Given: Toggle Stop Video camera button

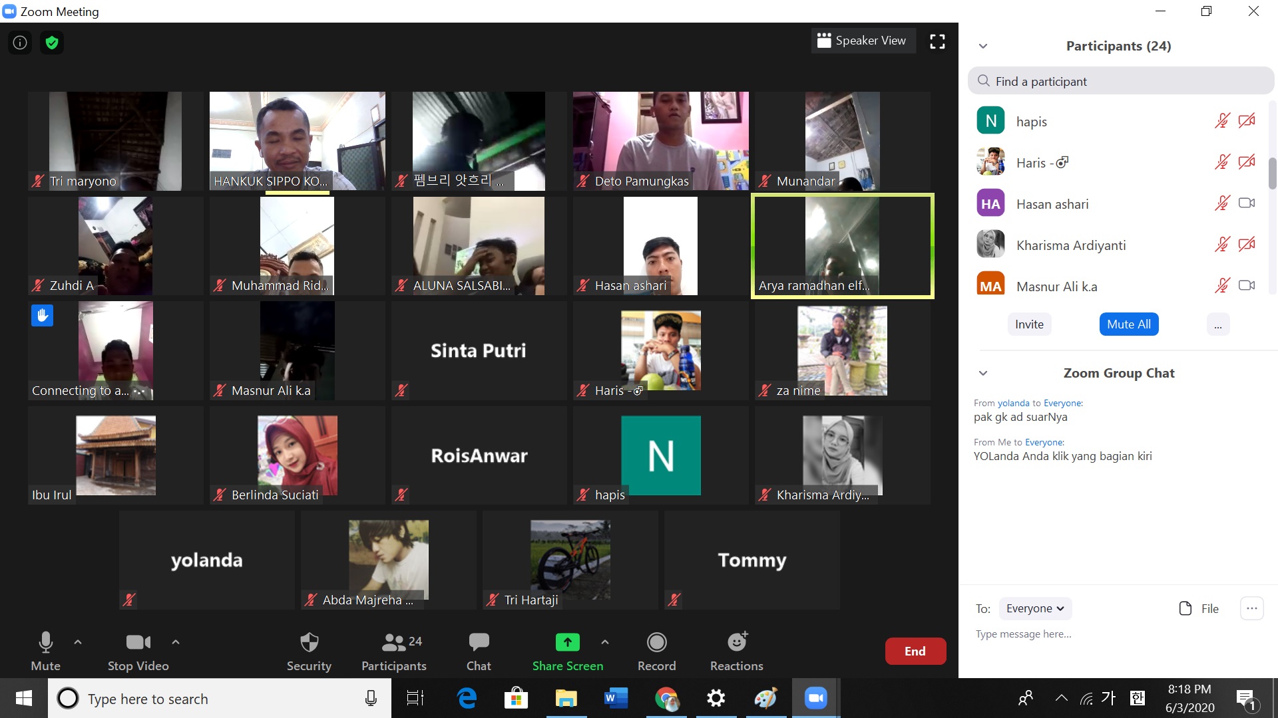Looking at the screenshot, I should pyautogui.click(x=138, y=642).
